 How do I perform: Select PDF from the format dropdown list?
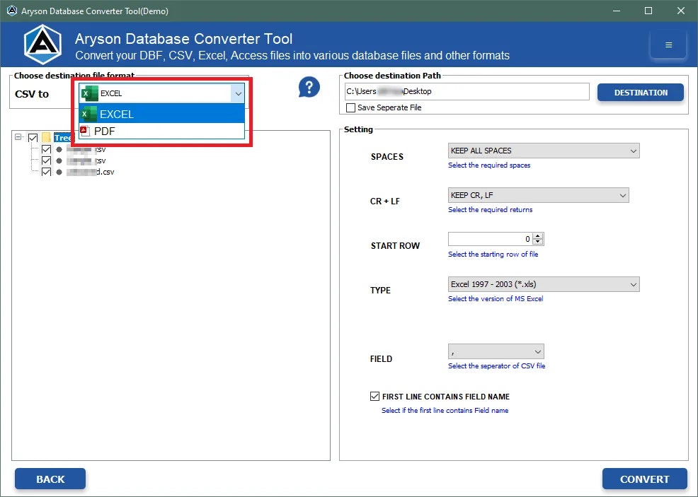pos(161,131)
